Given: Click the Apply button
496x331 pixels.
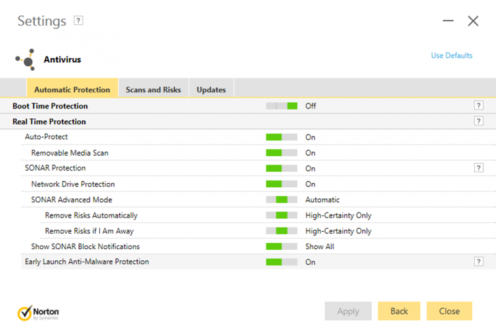Looking at the screenshot, I should point(348,311).
